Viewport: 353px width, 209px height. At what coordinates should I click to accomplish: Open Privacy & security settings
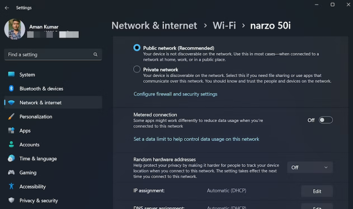pos(39,201)
